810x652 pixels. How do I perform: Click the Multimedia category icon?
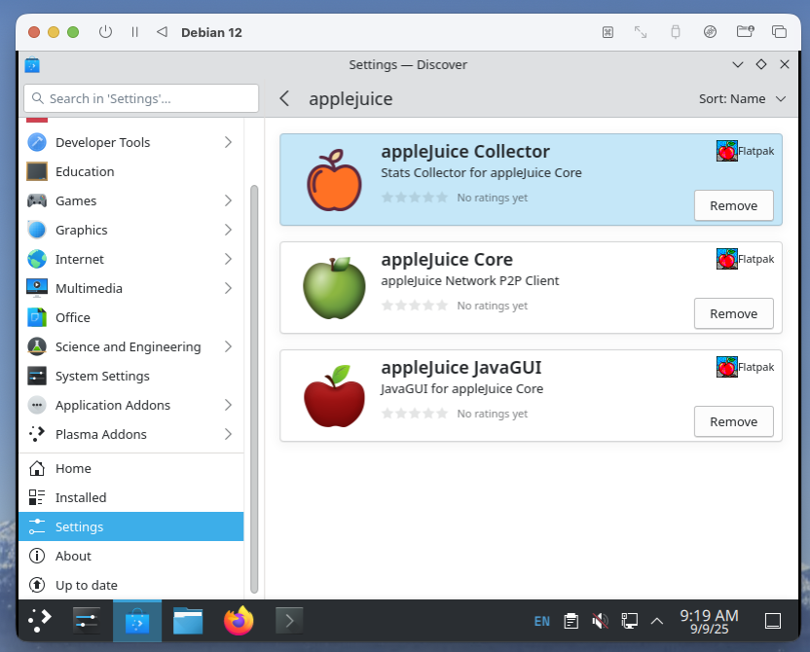click(x=37, y=288)
